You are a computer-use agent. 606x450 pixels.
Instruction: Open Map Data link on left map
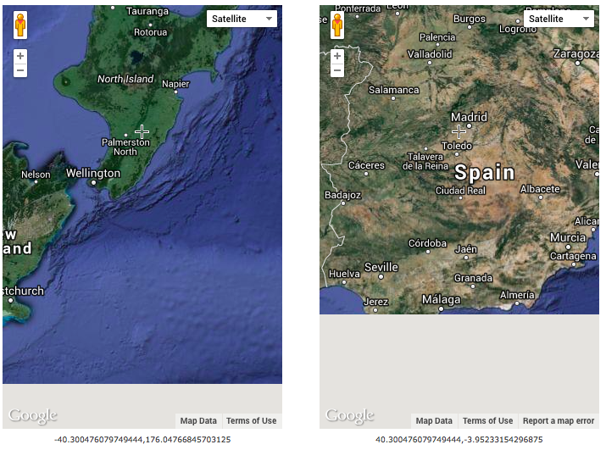pos(198,421)
